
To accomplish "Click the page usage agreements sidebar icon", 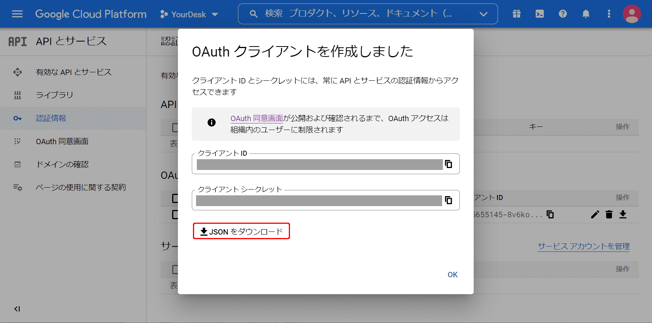I will [18, 187].
